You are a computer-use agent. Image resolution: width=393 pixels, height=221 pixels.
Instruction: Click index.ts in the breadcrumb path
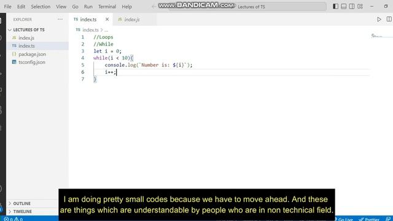(x=90, y=30)
